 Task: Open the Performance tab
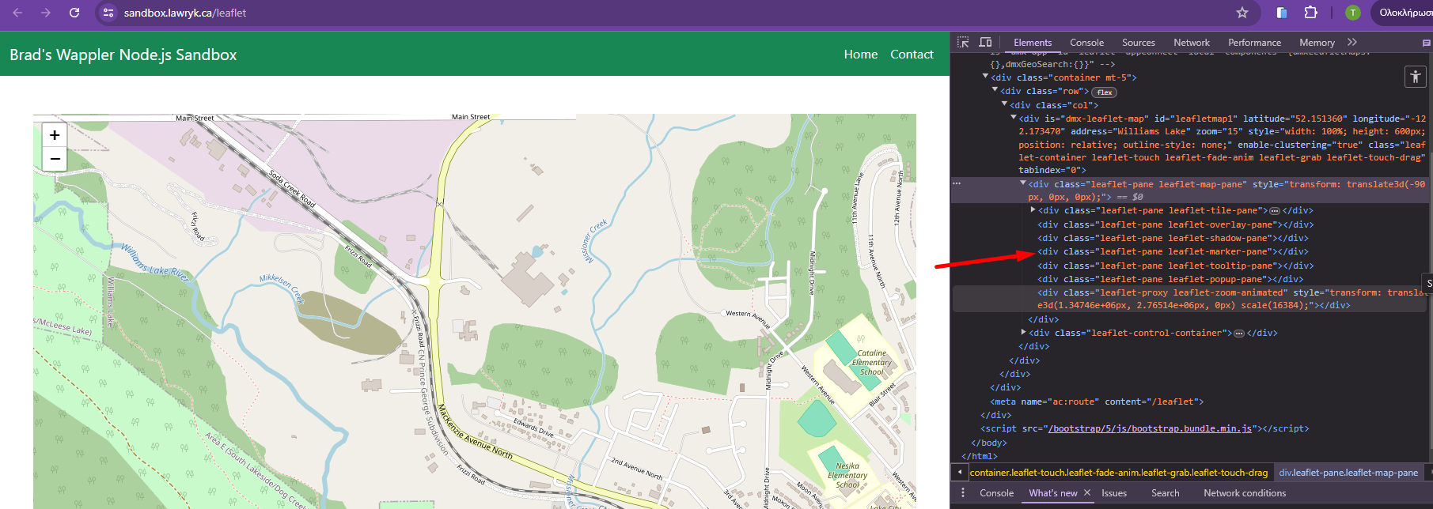pos(1254,43)
